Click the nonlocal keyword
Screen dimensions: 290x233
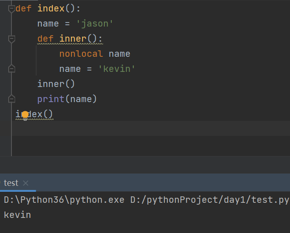pos(81,54)
